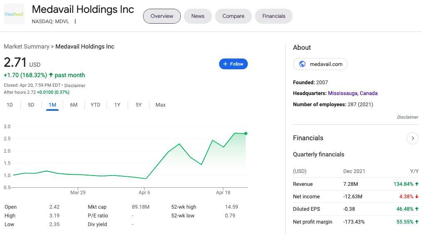Image resolution: width=422 pixels, height=234 pixels.
Task: Click the NASDAQ: MDVL ticker text
Action: tap(50, 22)
